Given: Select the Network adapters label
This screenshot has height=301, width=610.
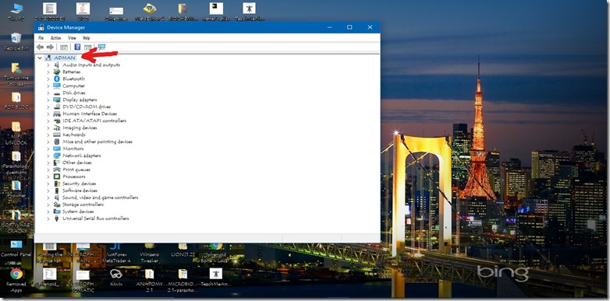Looking at the screenshot, I should click(x=82, y=156).
